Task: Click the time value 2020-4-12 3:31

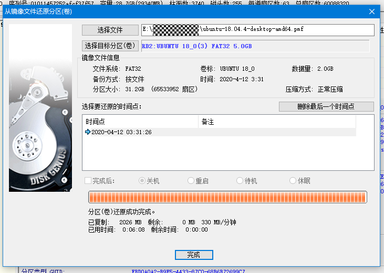Action: coord(242,79)
